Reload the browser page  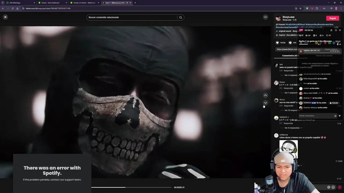click(13, 8)
